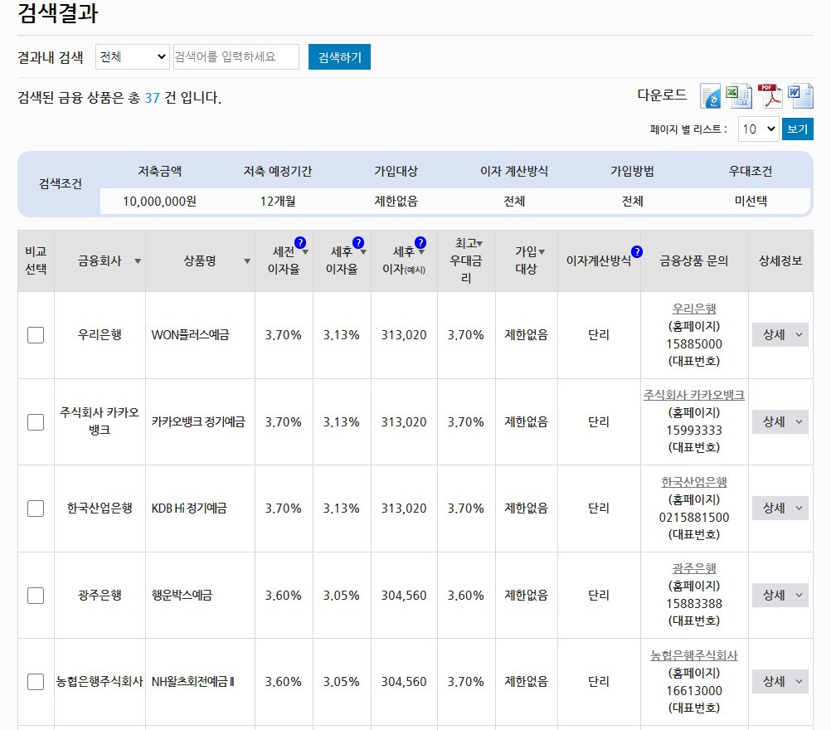Click the 카카오뱅크 정기예금 product name
This screenshot has width=831, height=730.
[198, 422]
